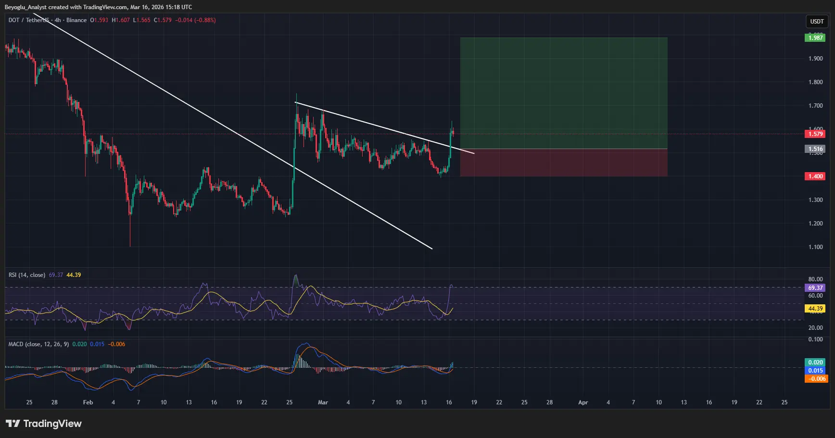Click the blue 0.015 value in MACD legend
The height and width of the screenshot is (438, 835).
(97, 344)
